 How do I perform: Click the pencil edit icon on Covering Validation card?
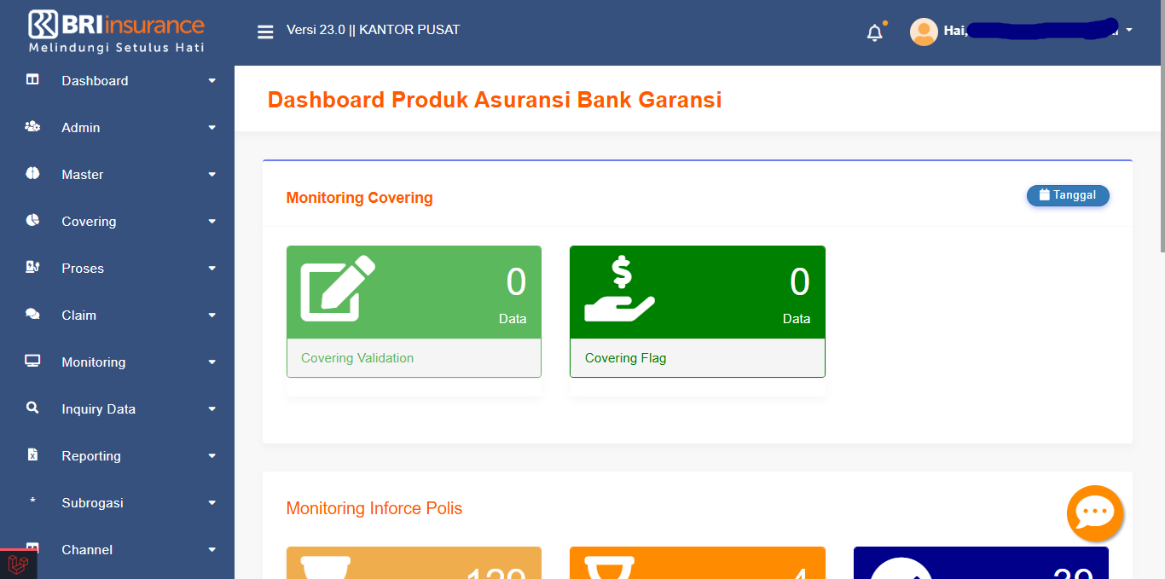click(338, 287)
